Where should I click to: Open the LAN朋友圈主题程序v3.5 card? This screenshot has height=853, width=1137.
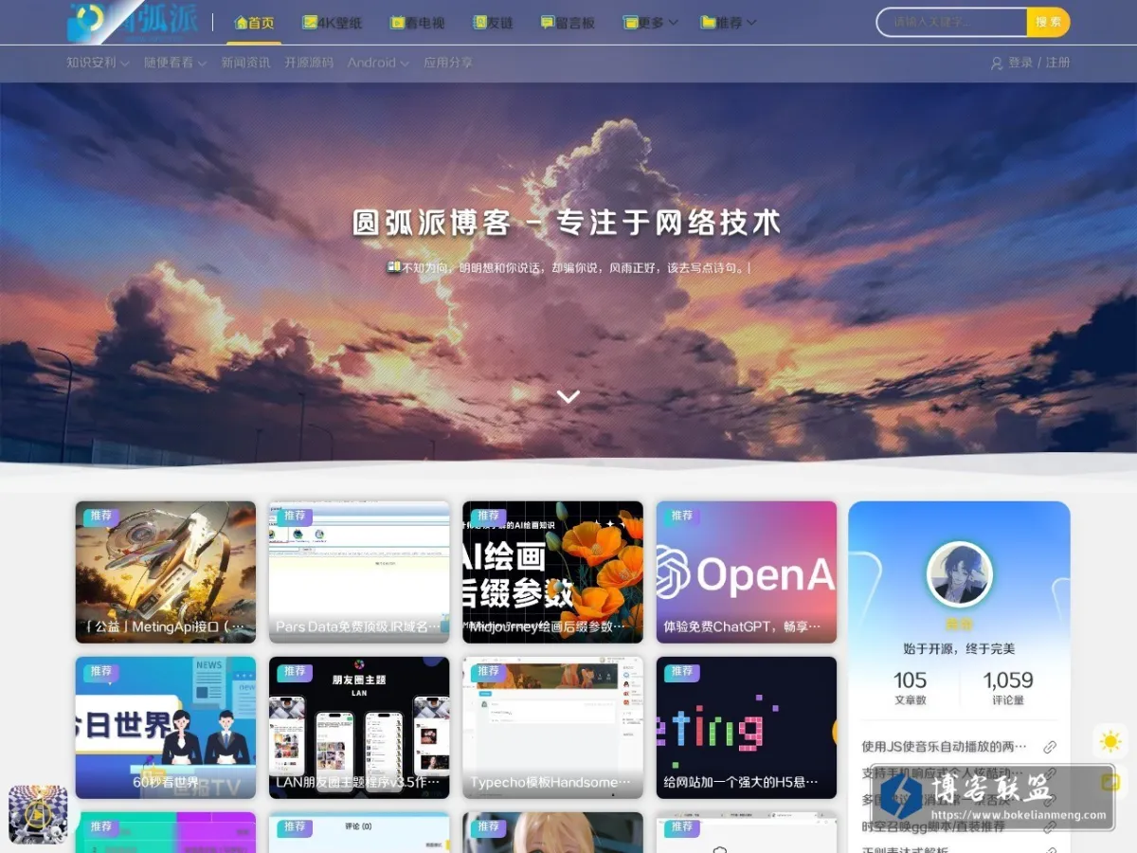(359, 728)
